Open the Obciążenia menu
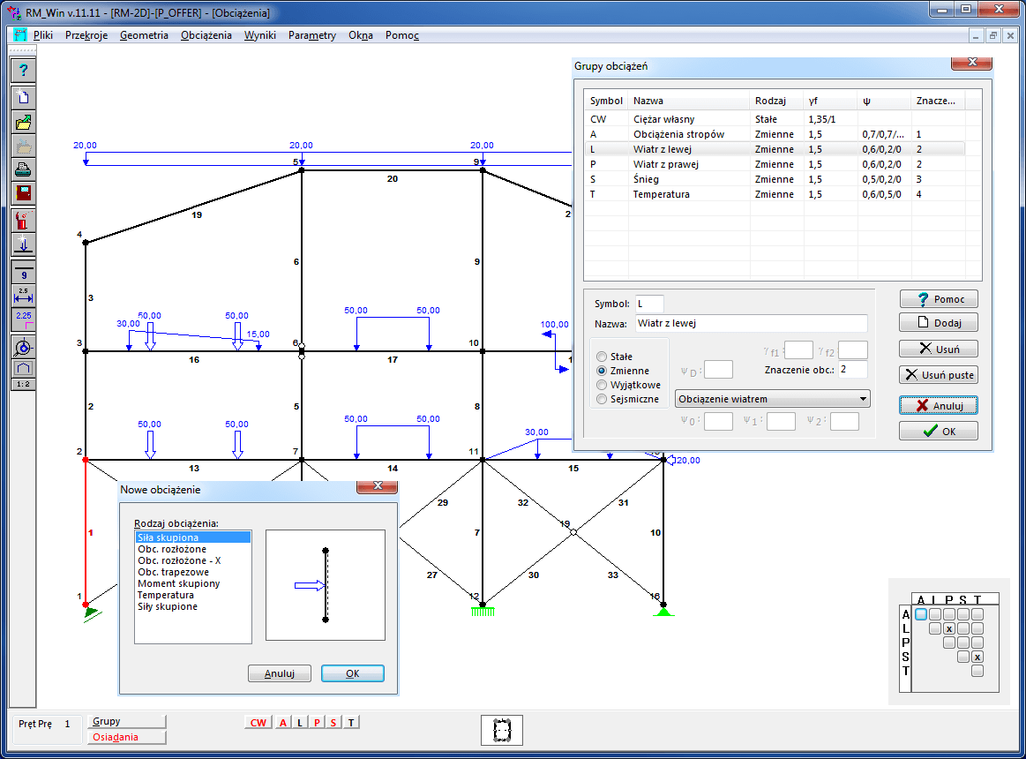Screen dimensions: 1026x759 point(206,35)
